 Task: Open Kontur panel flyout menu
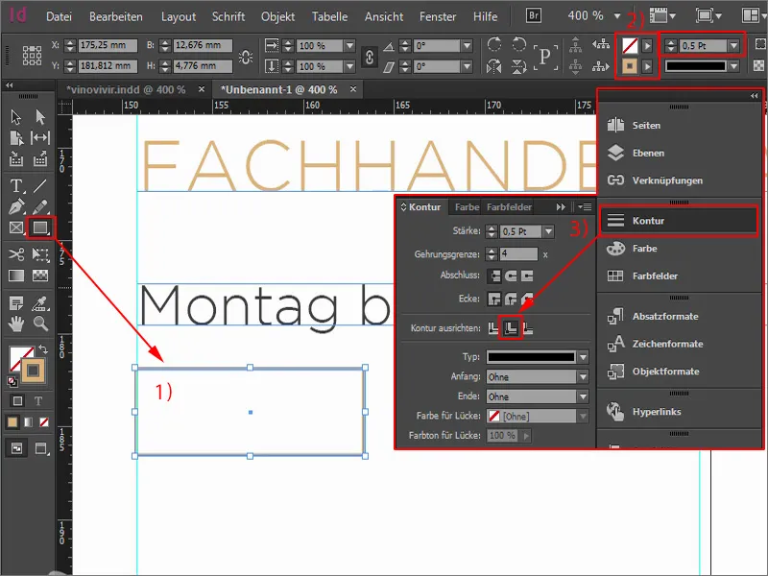pyautogui.click(x=585, y=207)
